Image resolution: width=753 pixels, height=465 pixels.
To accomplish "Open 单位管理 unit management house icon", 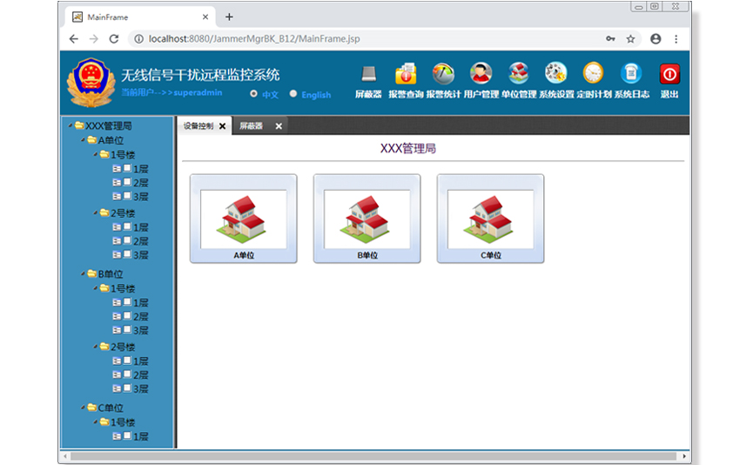I will click(x=519, y=73).
